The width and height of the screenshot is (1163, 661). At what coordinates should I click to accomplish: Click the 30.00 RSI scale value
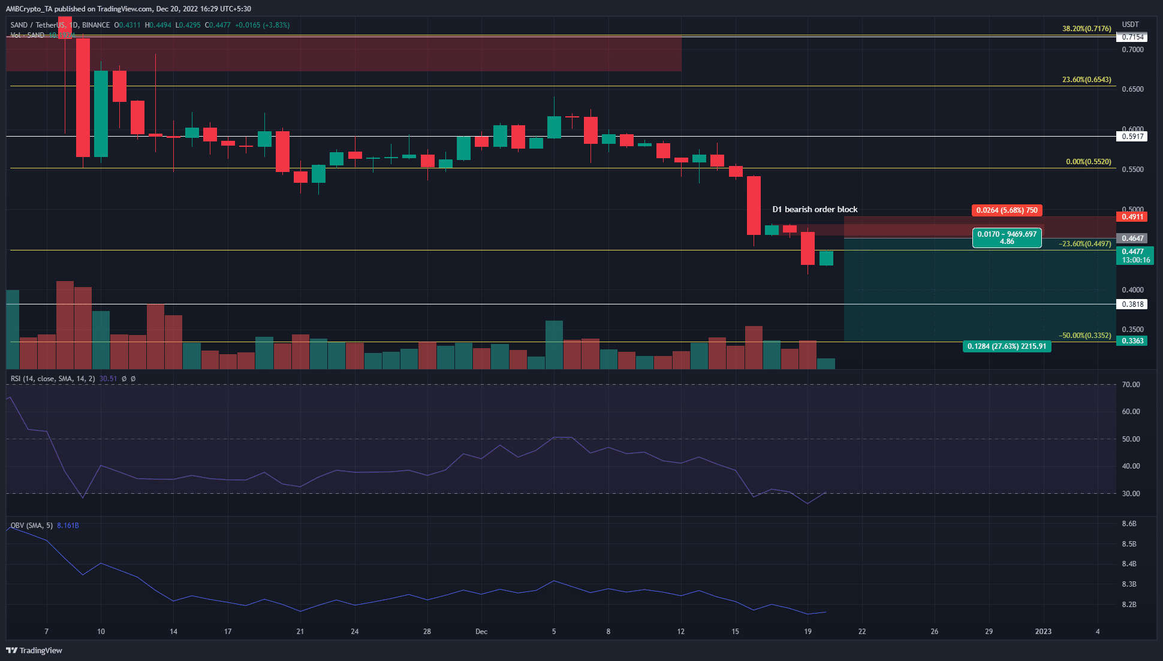1131,494
